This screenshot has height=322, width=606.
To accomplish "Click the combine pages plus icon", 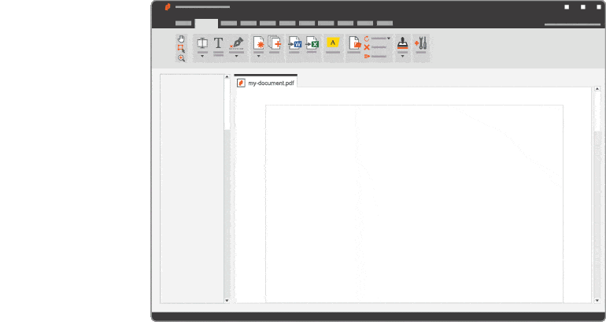I will coord(275,43).
